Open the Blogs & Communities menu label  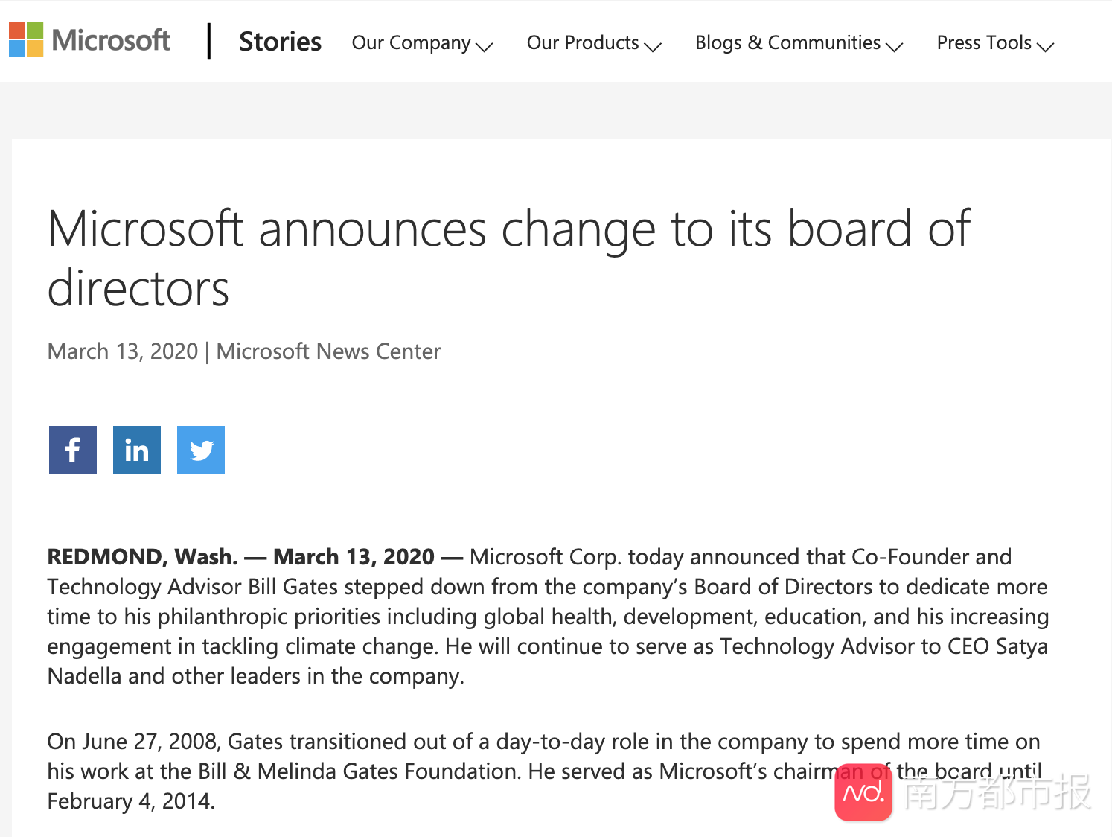(787, 43)
